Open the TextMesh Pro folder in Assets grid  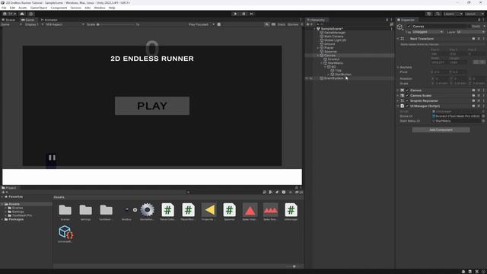click(x=107, y=210)
